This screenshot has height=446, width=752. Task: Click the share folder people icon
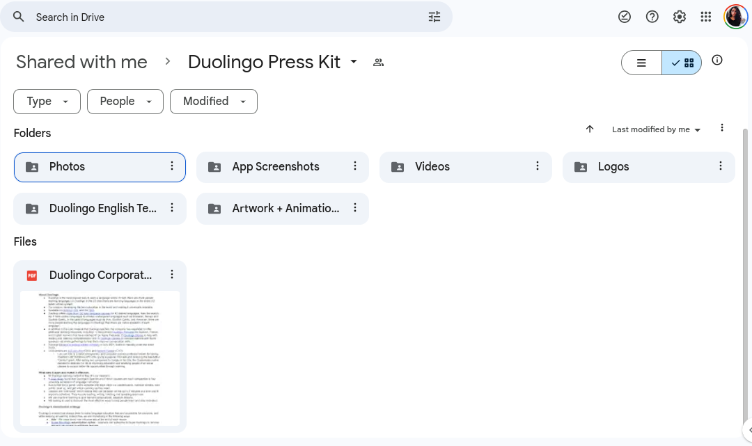(378, 62)
